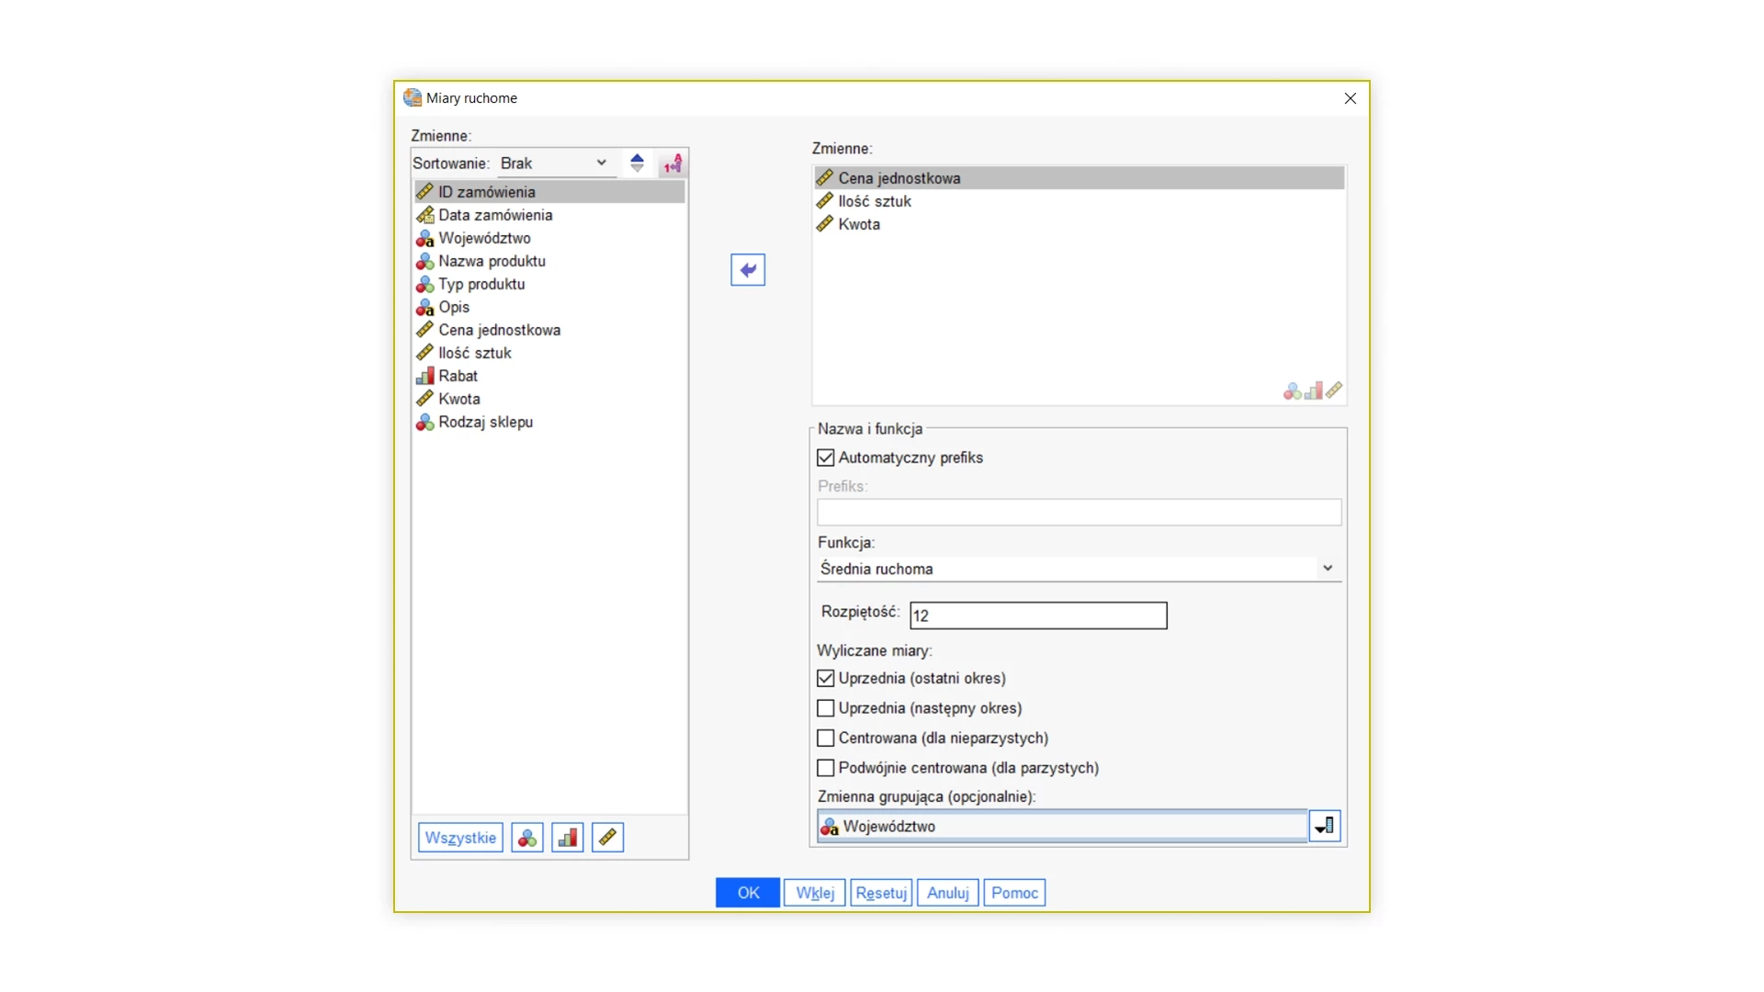
Task: Filter scale variables with ruler button
Action: (x=607, y=838)
